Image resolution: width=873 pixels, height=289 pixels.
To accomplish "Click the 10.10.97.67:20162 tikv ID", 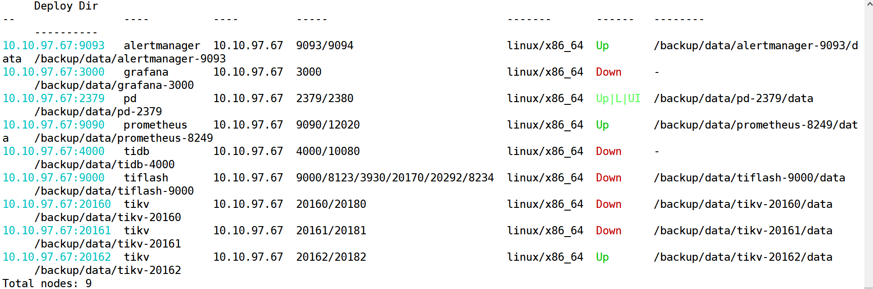I will coord(57,257).
